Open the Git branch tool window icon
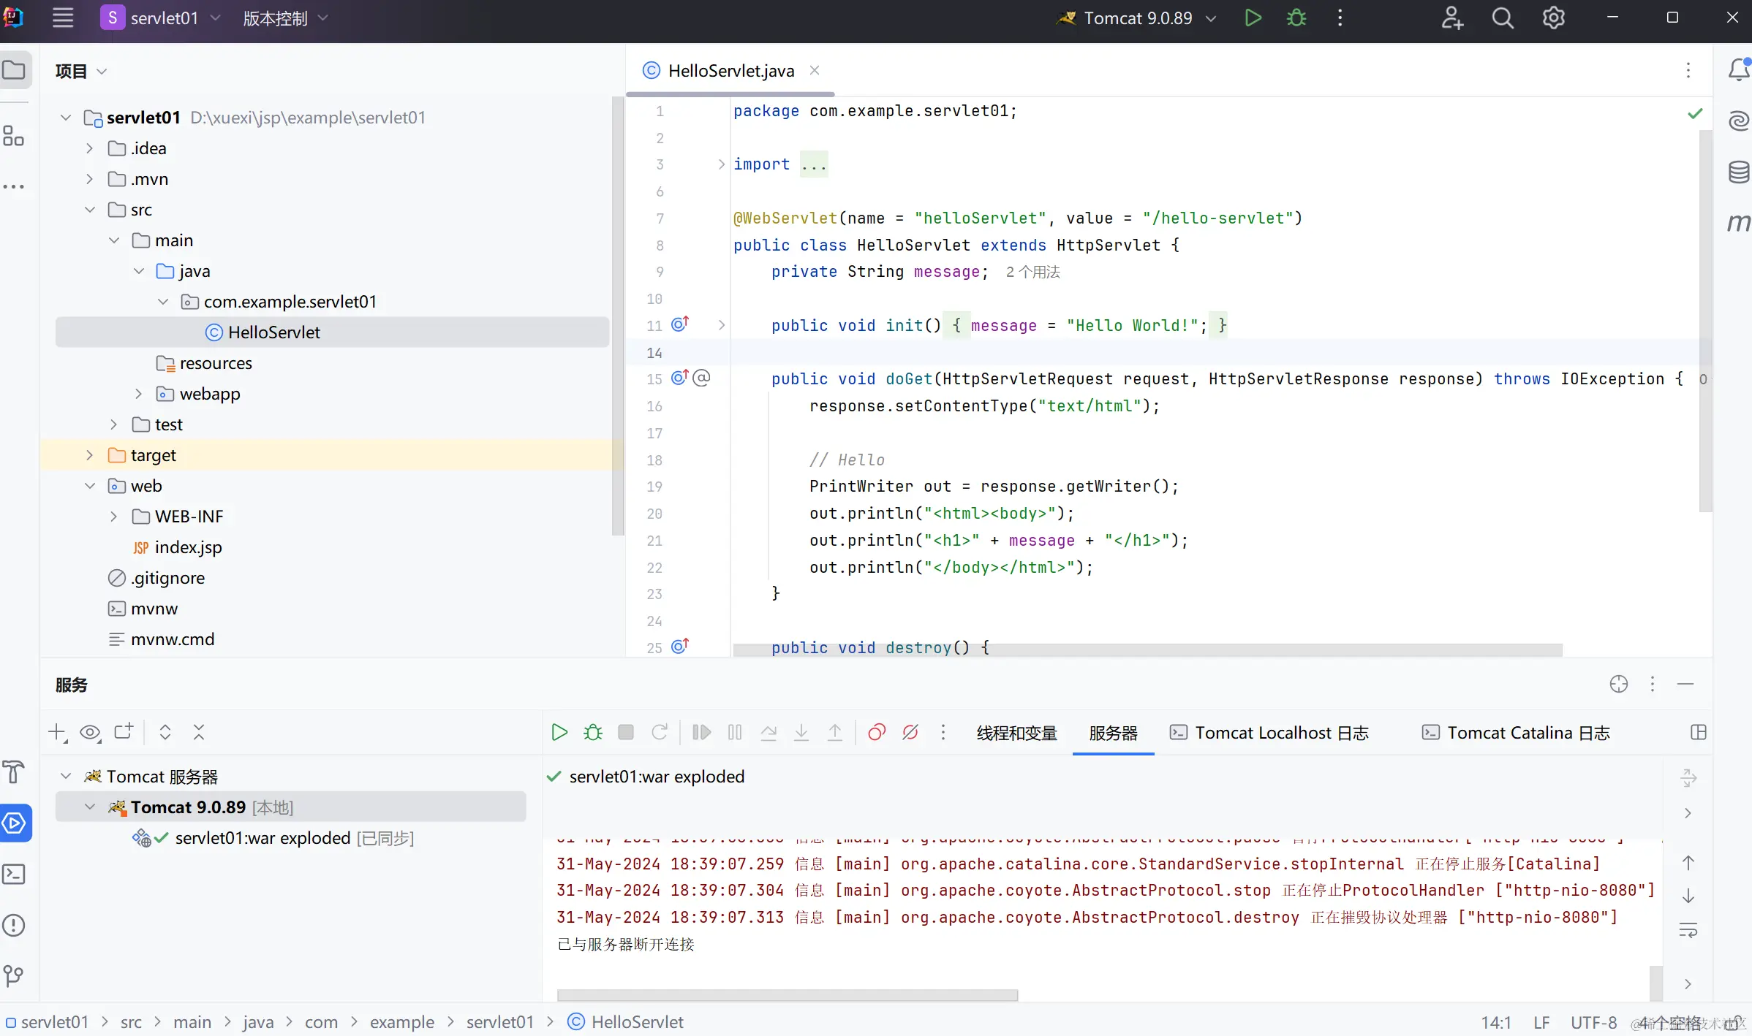1752x1036 pixels. (x=14, y=975)
